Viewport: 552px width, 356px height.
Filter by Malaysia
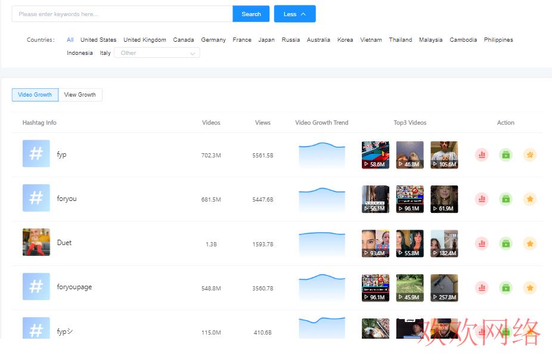pyautogui.click(x=430, y=40)
